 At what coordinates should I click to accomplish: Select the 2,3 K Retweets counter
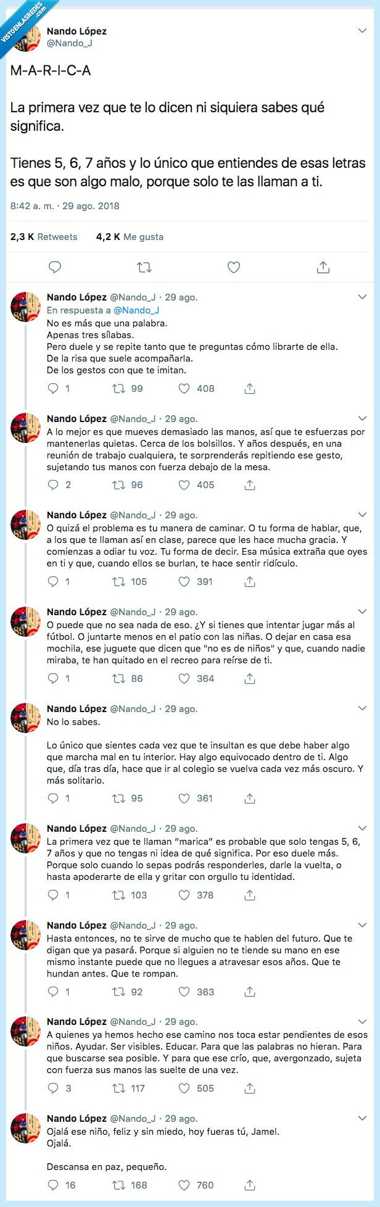coord(44,236)
